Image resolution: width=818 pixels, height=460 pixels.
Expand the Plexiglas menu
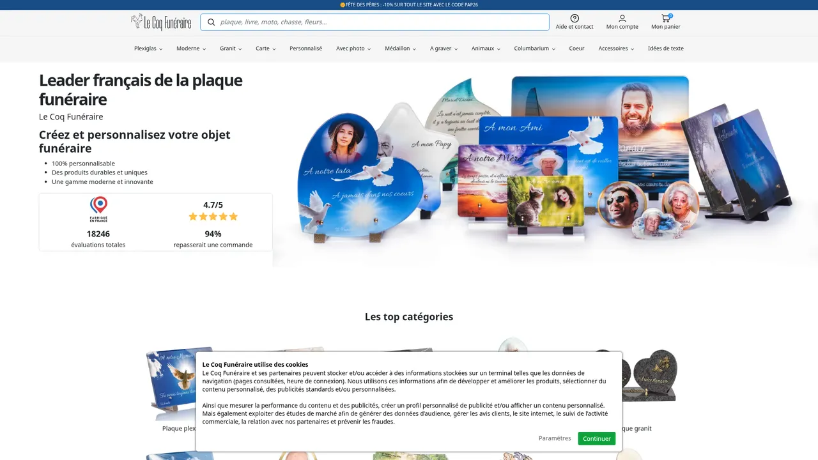(148, 49)
